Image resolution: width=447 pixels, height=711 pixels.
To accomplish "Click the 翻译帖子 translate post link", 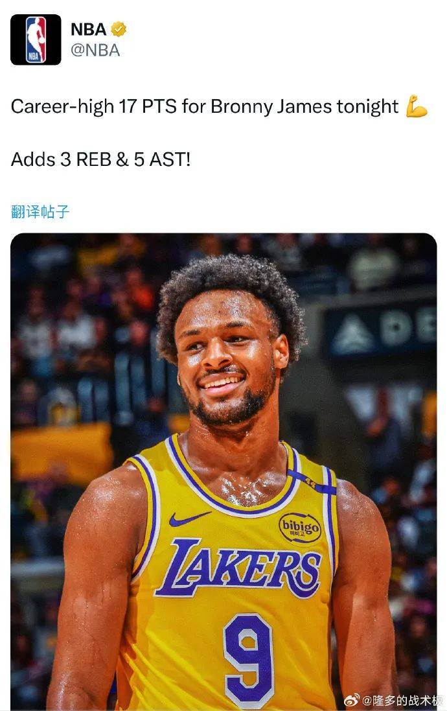I will (40, 211).
